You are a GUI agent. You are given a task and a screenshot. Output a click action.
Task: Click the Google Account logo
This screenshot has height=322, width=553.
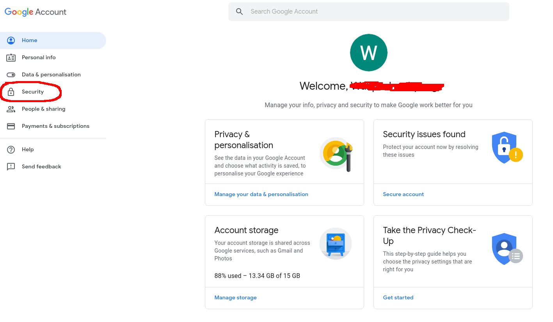tap(35, 12)
